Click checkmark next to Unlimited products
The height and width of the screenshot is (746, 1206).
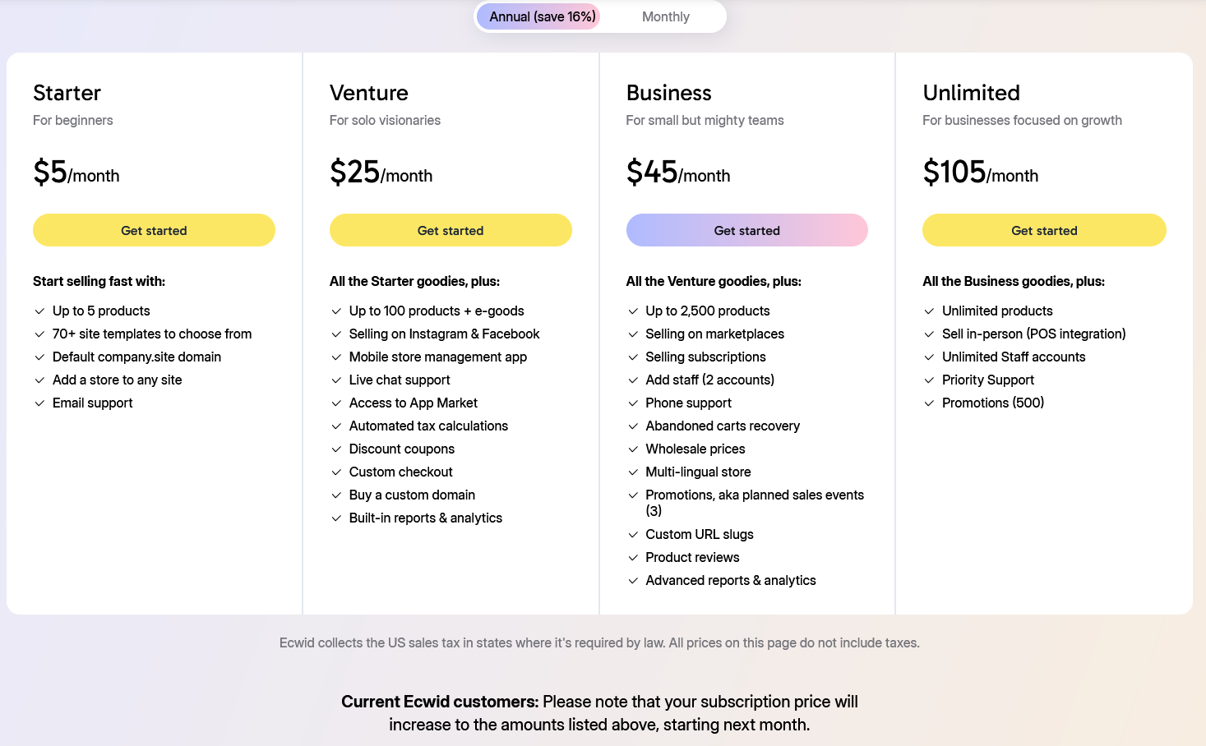(x=929, y=311)
